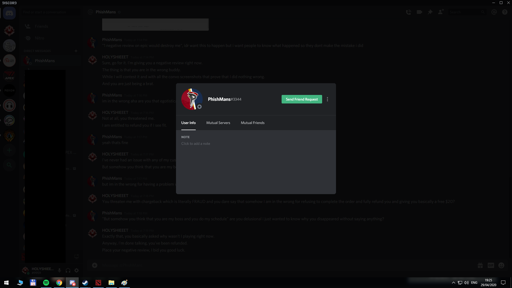Open the S2 NET server

9,61
